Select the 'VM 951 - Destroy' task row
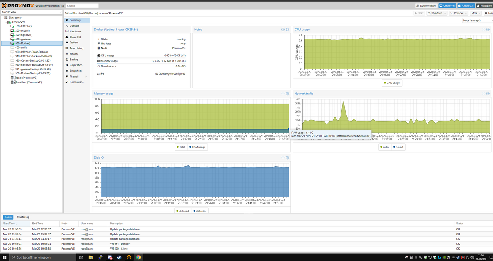 246,243
